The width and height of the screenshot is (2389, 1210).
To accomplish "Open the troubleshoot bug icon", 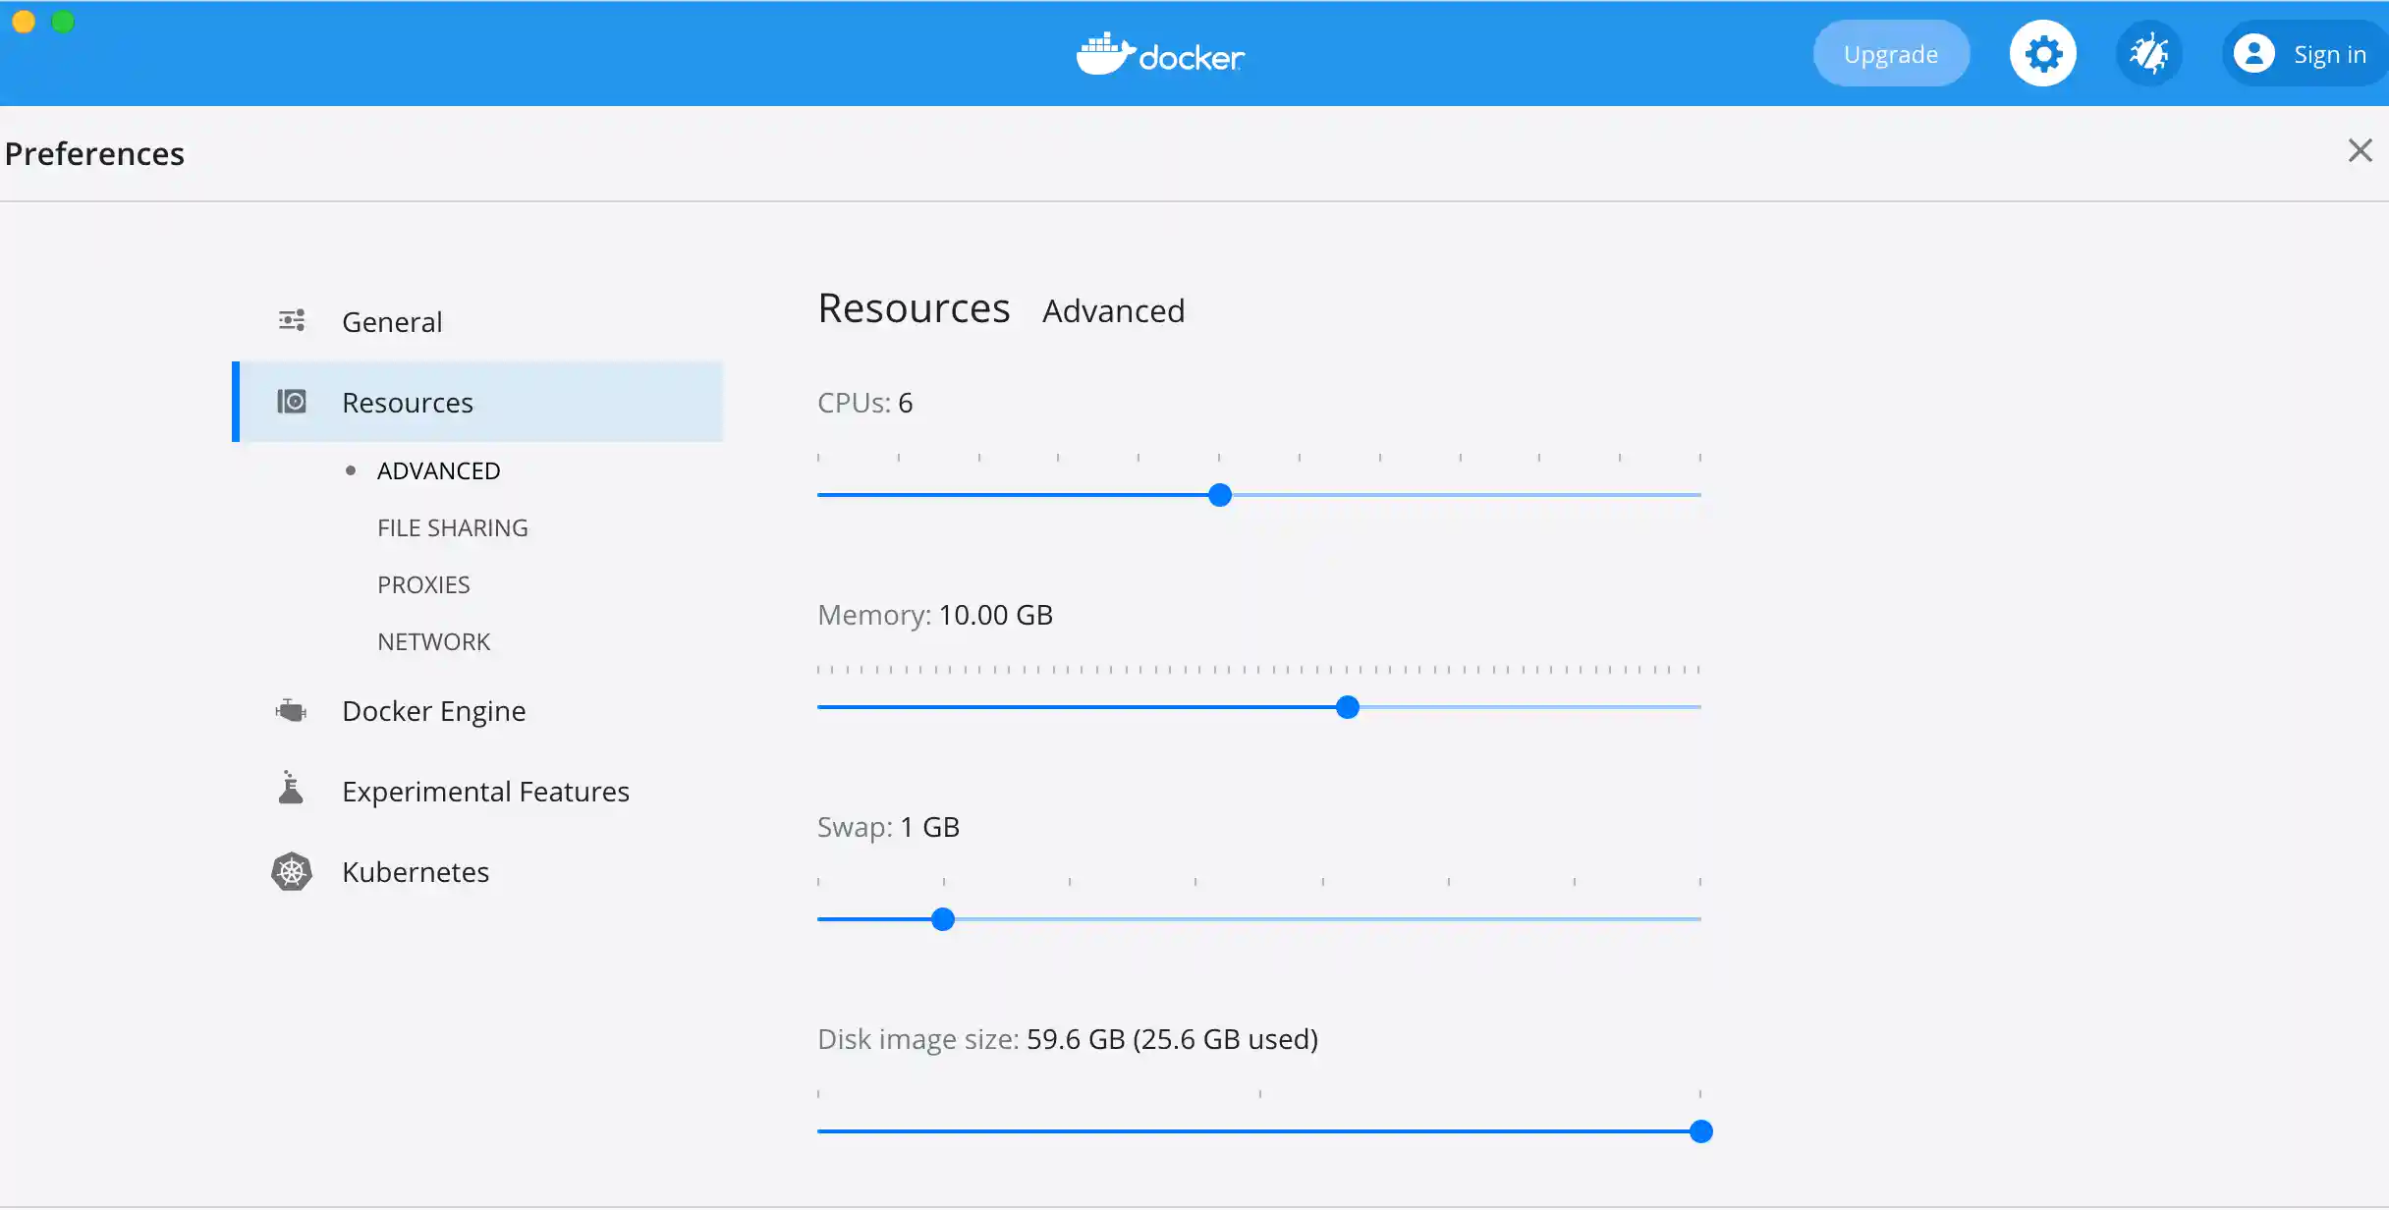I will point(2148,54).
